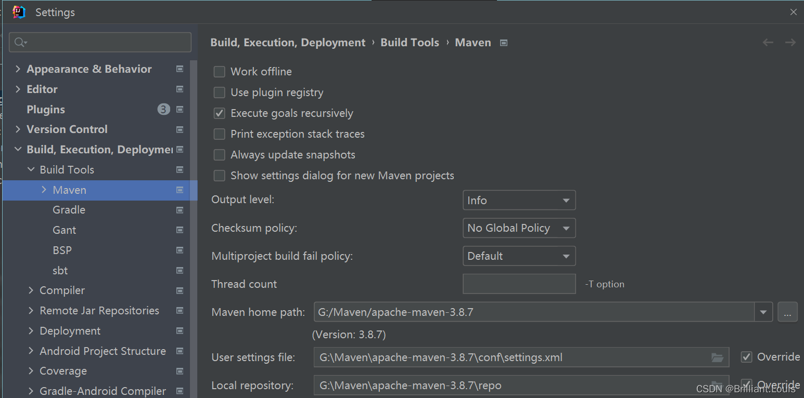This screenshot has height=398, width=804.
Task: Click the project-level icon next to Maven breadcrumb
Action: point(503,43)
